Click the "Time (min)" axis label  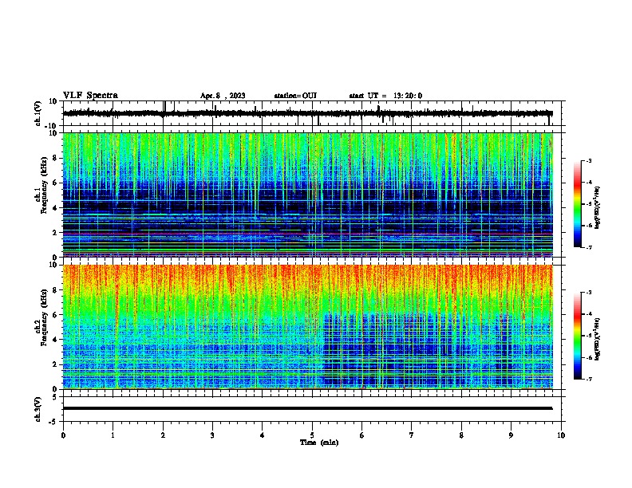coord(319,443)
